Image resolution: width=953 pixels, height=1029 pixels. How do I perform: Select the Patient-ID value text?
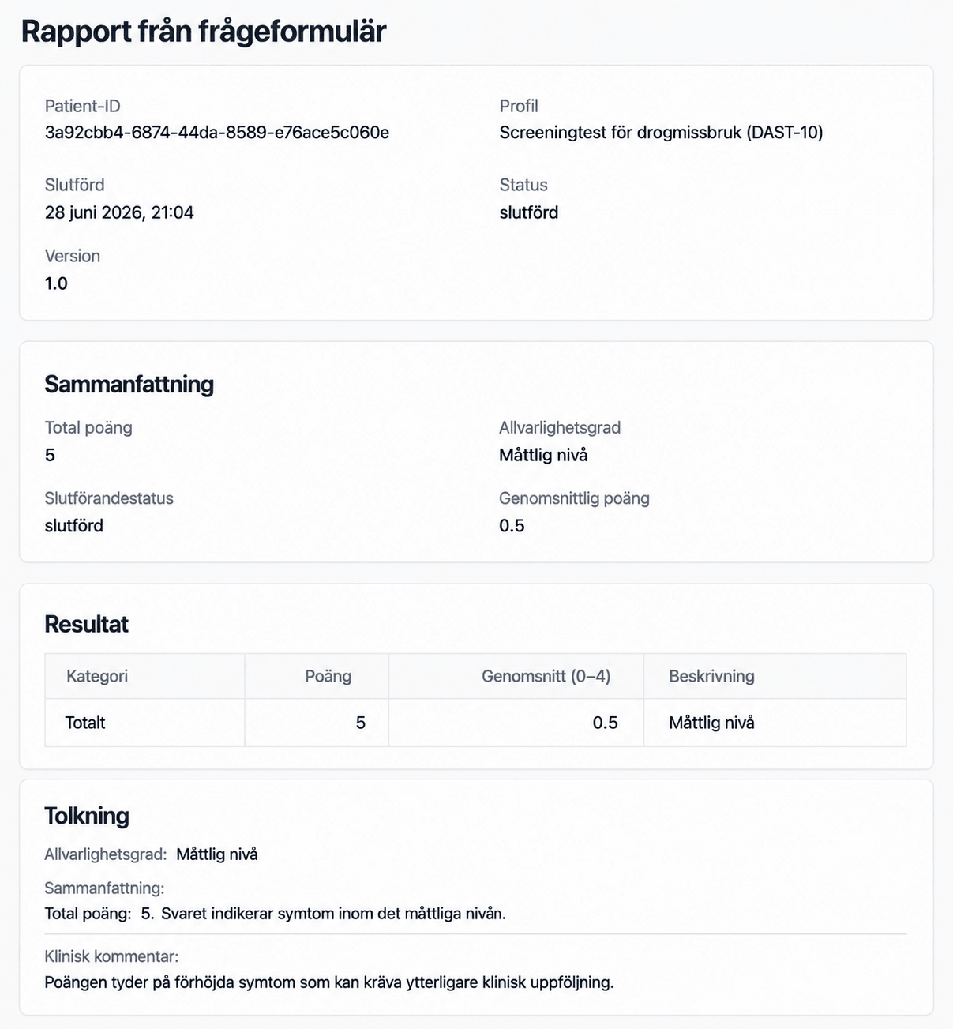(x=217, y=132)
